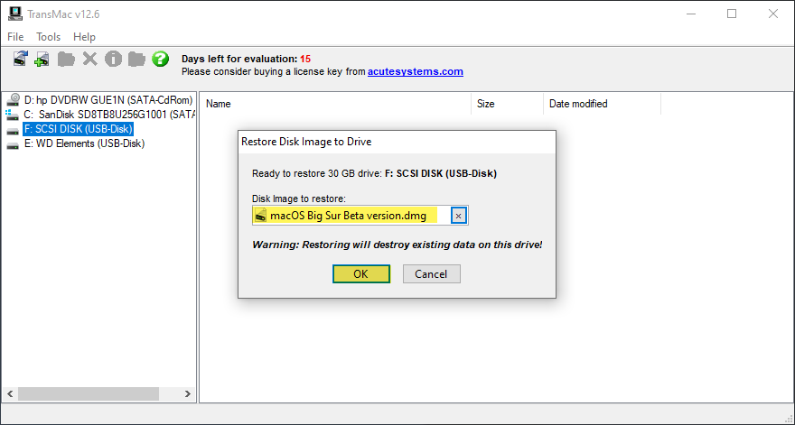The image size is (795, 425).
Task: Open the Tools menu
Action: 48,36
